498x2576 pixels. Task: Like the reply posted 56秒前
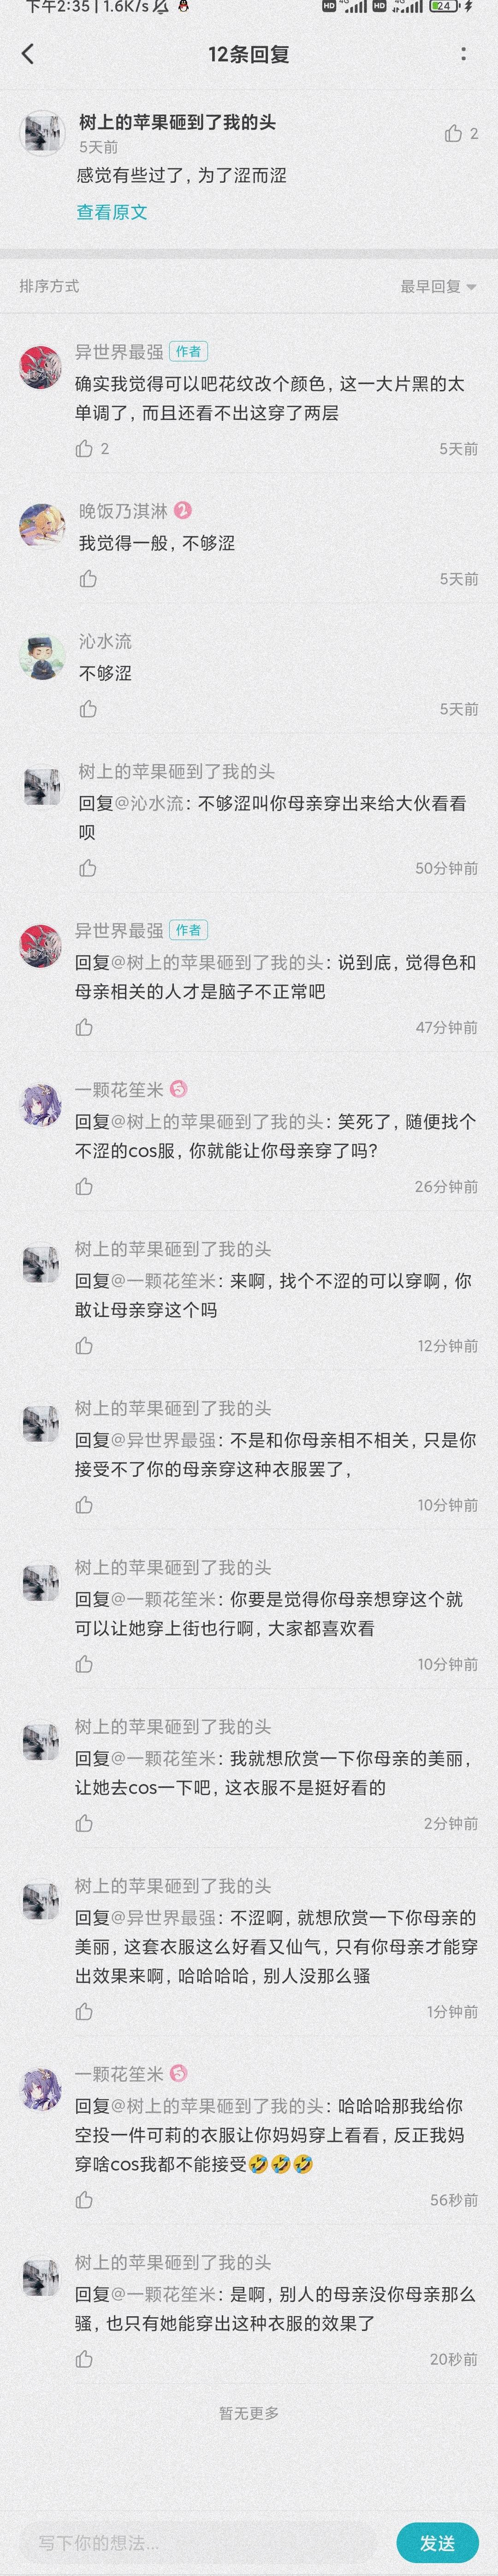click(84, 2199)
